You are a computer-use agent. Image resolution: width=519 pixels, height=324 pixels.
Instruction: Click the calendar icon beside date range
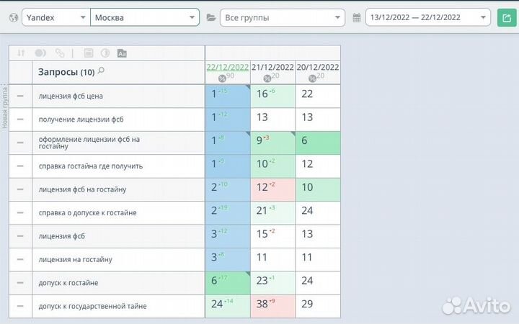(357, 17)
